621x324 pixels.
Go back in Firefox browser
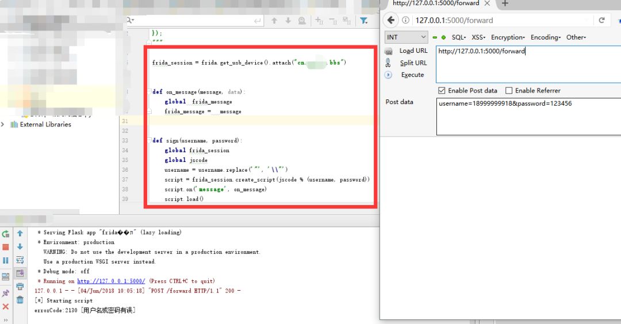[391, 20]
